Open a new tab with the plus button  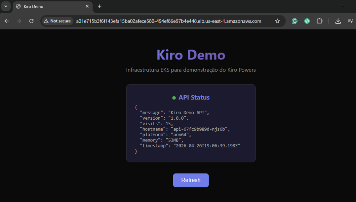(100, 6)
